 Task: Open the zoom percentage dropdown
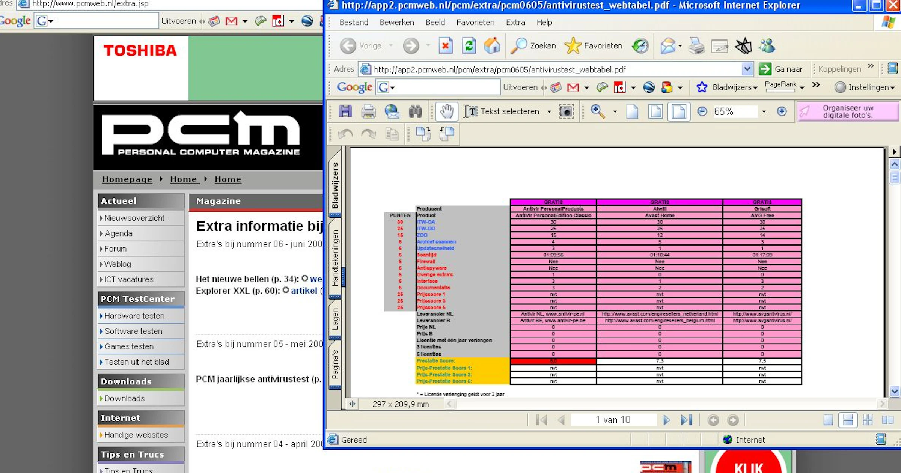click(x=764, y=111)
